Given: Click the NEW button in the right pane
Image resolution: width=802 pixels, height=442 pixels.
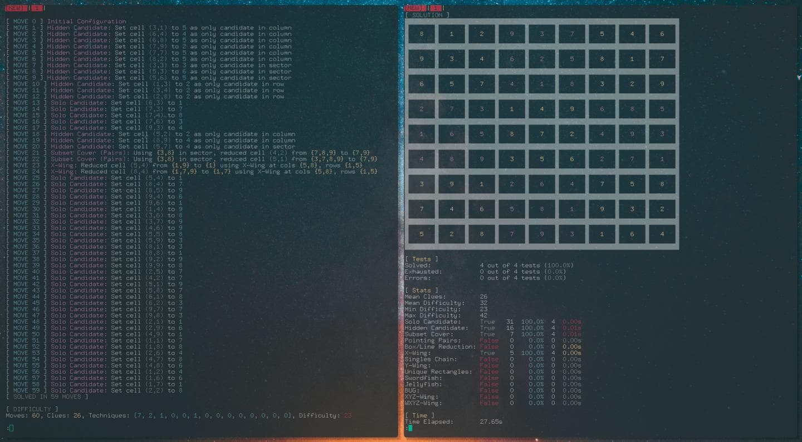Looking at the screenshot, I should coord(414,8).
